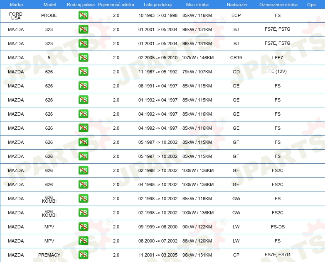325x262 pixels.
Task: Click engine capacity 2.0 in the PROBE row
Action: click(x=116, y=15)
